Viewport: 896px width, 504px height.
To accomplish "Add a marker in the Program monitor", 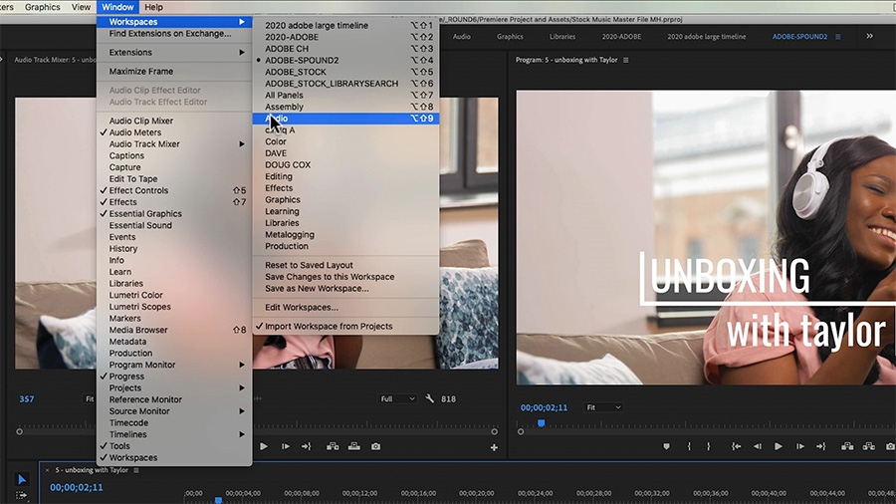I will coord(666,446).
